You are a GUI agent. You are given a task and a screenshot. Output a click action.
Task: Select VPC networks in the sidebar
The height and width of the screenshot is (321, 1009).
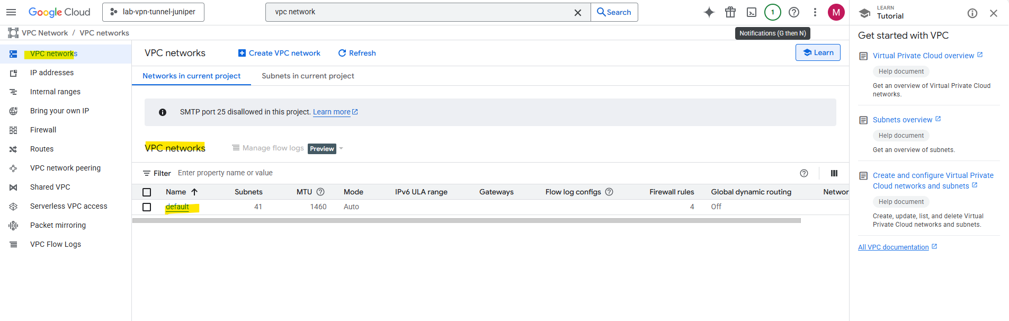click(x=66, y=53)
